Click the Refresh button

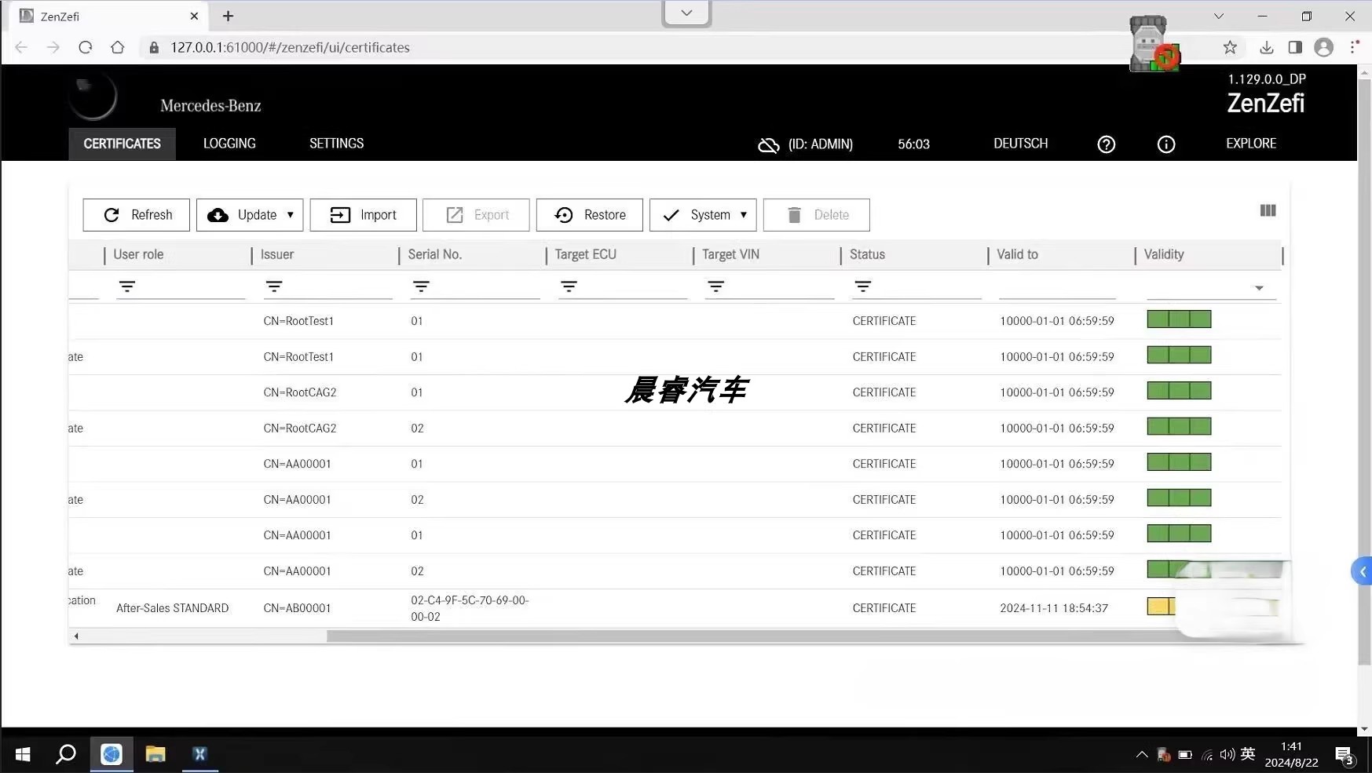(x=137, y=215)
